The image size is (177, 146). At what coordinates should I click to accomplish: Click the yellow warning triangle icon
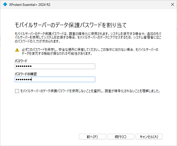pyautogui.click(x=17, y=50)
